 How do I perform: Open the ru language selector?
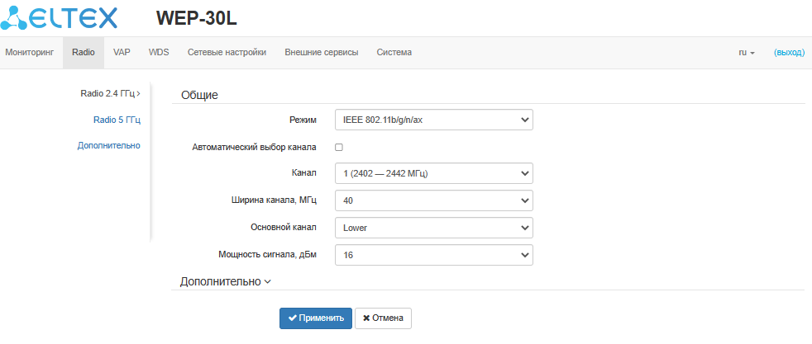tap(746, 53)
